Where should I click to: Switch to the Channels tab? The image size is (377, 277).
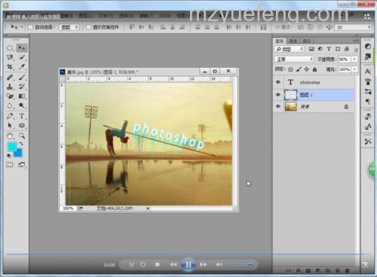(293, 41)
